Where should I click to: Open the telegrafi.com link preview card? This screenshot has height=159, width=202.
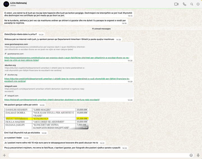point(68,91)
